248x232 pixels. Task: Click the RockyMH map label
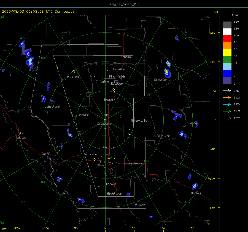click(73, 77)
